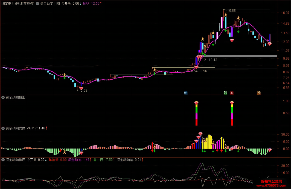Click the 资金动向差 value label
The image size is (291, 189).
130,160
